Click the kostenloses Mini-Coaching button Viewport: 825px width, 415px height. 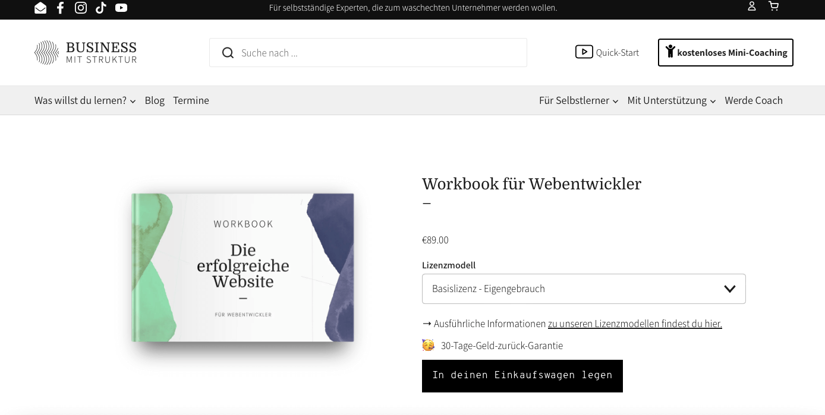725,52
